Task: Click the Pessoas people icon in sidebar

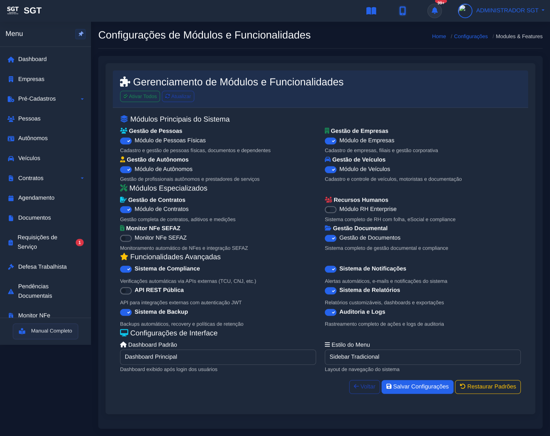Action: point(11,119)
